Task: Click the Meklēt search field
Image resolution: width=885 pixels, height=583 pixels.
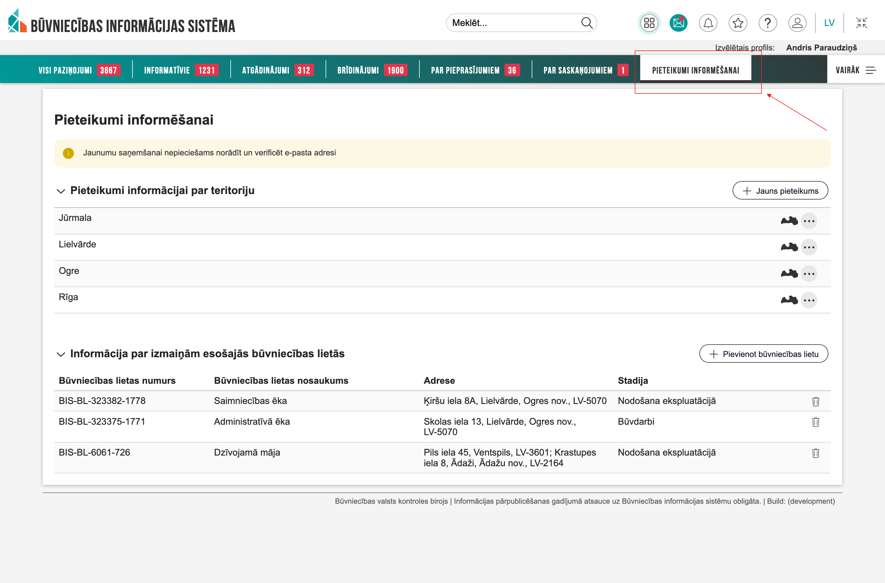Action: [x=514, y=23]
